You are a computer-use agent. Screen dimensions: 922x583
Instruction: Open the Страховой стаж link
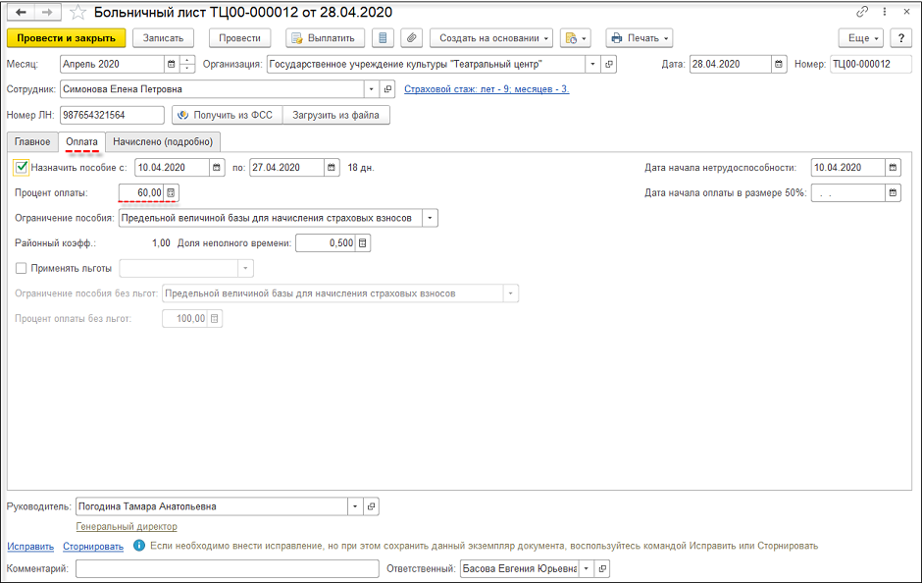pyautogui.click(x=487, y=89)
